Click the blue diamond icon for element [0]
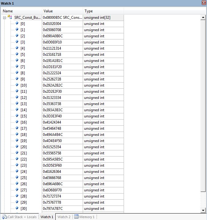Screen dimensions: 207x220 tap(17, 24)
